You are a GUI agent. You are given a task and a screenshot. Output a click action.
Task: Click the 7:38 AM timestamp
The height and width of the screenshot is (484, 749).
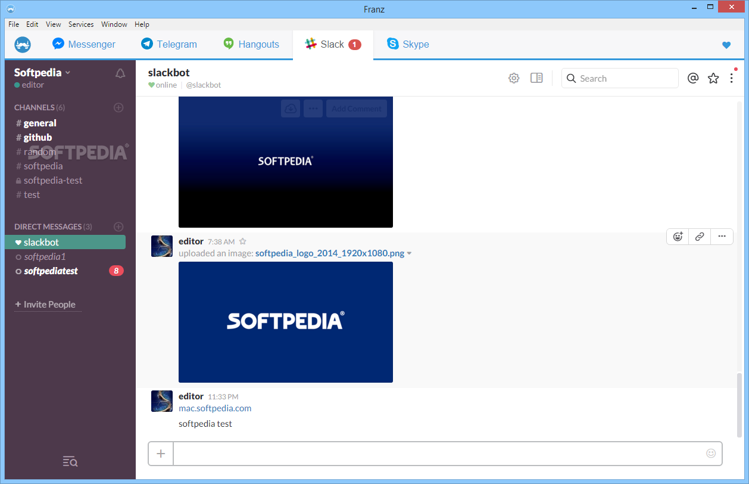(x=221, y=241)
